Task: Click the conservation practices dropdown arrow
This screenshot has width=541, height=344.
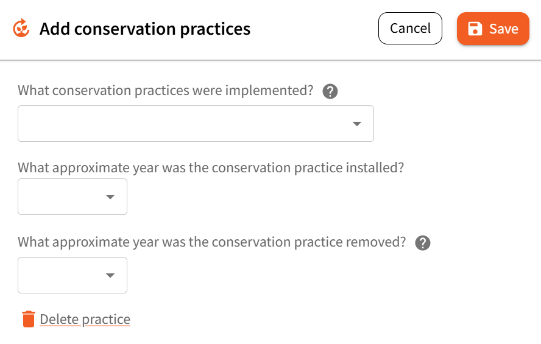Action: pos(357,124)
